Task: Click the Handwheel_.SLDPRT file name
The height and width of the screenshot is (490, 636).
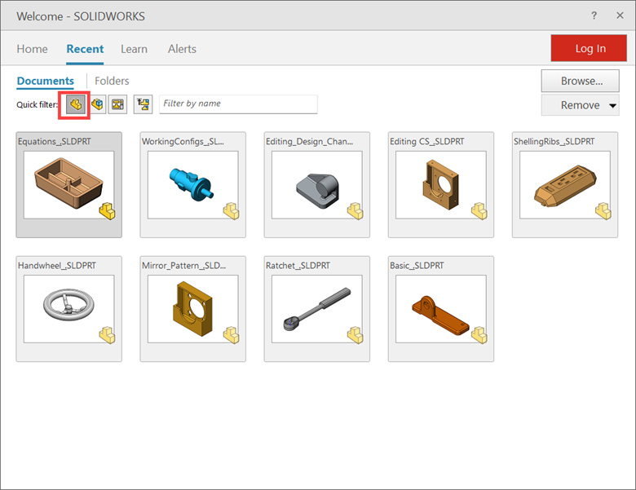Action: pos(57,266)
